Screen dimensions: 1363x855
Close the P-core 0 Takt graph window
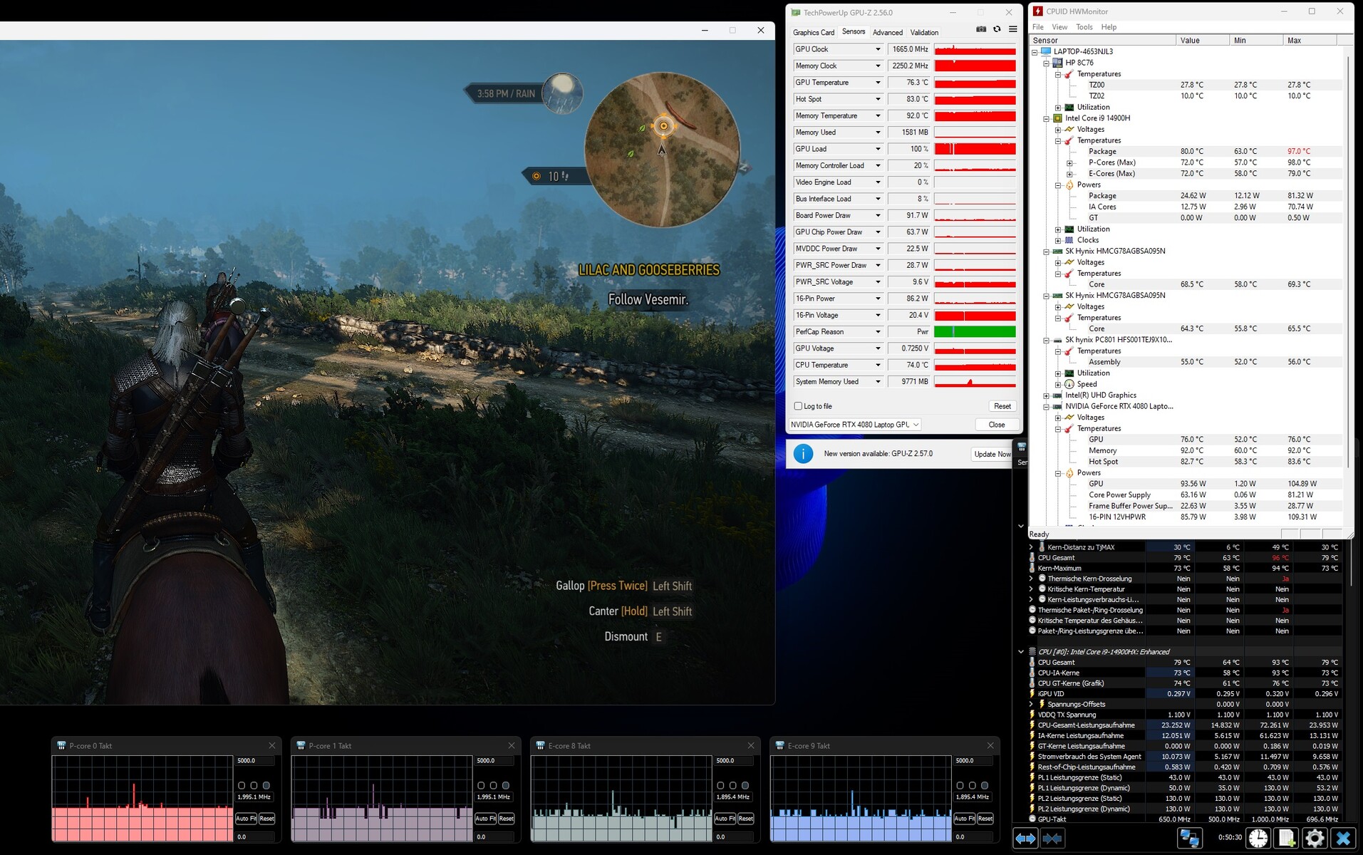click(271, 746)
